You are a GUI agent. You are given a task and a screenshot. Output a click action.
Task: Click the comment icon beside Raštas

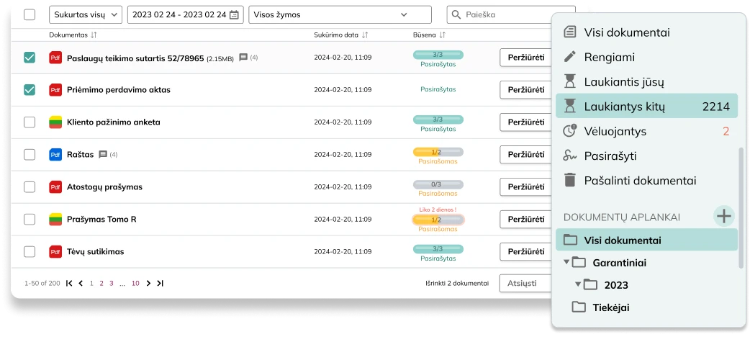click(103, 155)
